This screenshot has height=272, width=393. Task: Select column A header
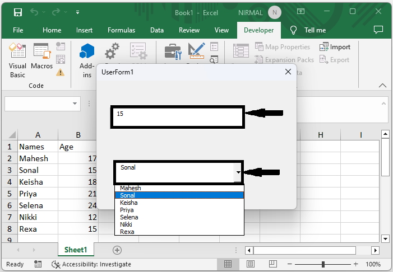click(38, 135)
